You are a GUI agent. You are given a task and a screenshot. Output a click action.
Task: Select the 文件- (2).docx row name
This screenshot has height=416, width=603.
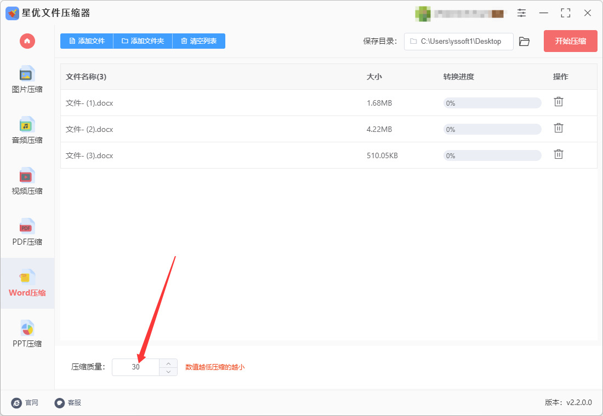click(x=89, y=129)
